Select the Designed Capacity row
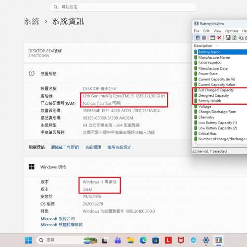 (x=220, y=95)
